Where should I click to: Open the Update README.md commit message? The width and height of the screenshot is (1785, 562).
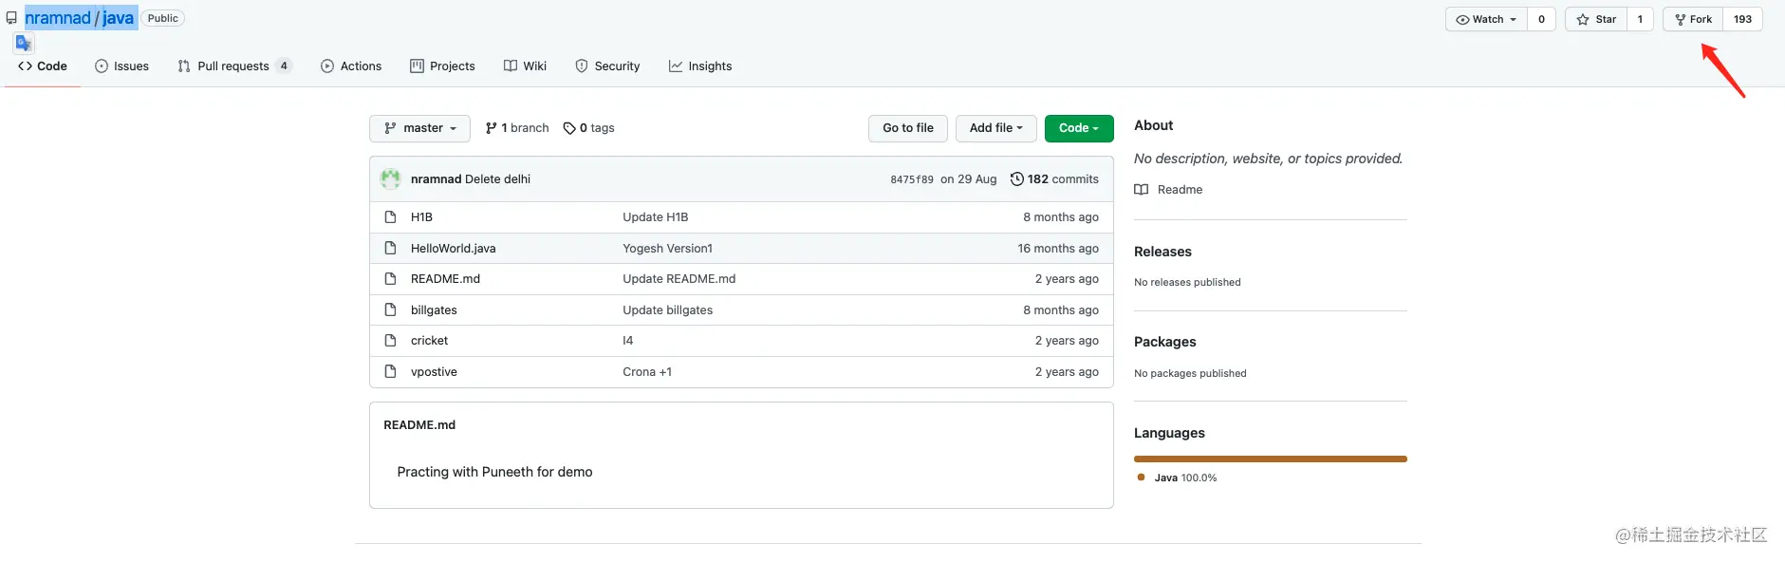pos(679,279)
